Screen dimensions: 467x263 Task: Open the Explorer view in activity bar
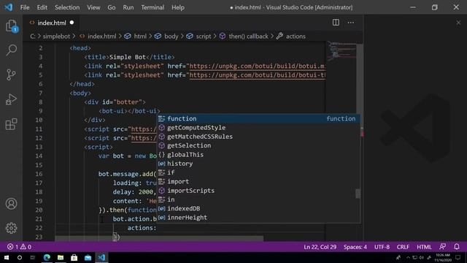(12, 26)
